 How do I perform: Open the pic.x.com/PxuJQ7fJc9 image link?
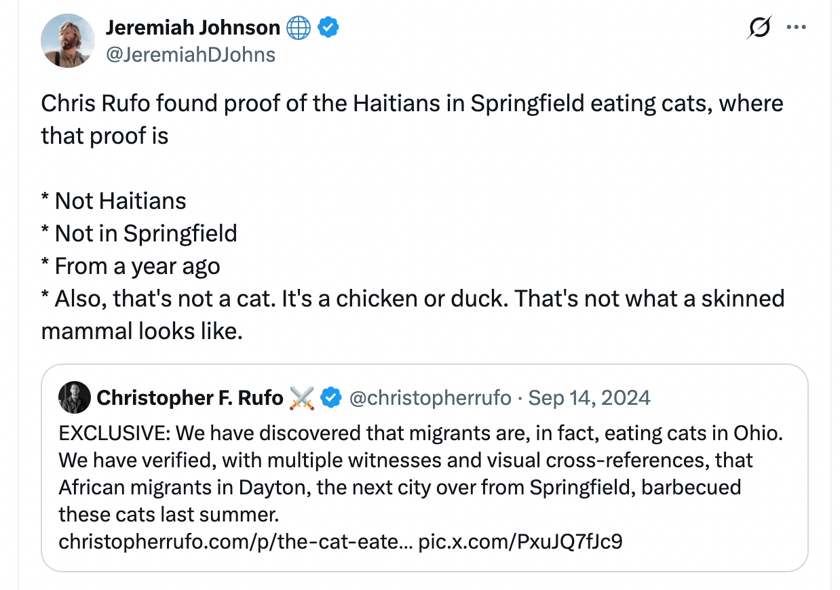520,542
